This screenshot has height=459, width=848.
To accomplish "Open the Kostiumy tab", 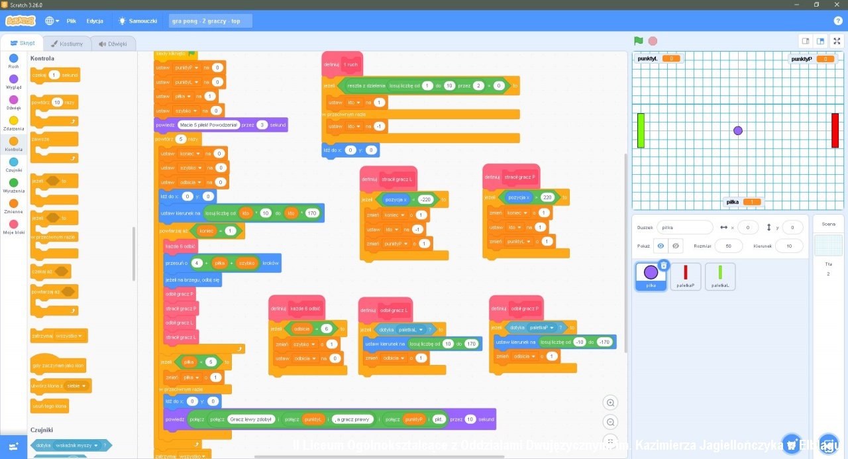I will pos(67,44).
